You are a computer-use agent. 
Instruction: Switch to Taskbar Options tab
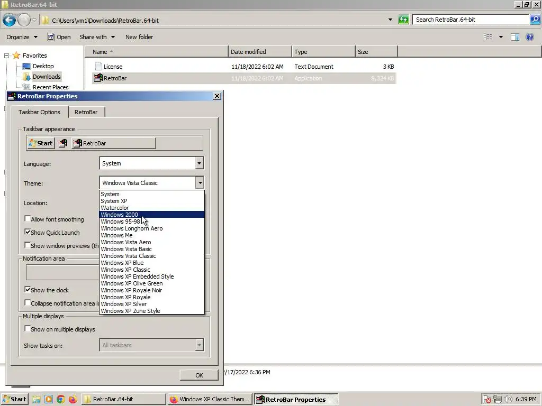[x=39, y=112]
